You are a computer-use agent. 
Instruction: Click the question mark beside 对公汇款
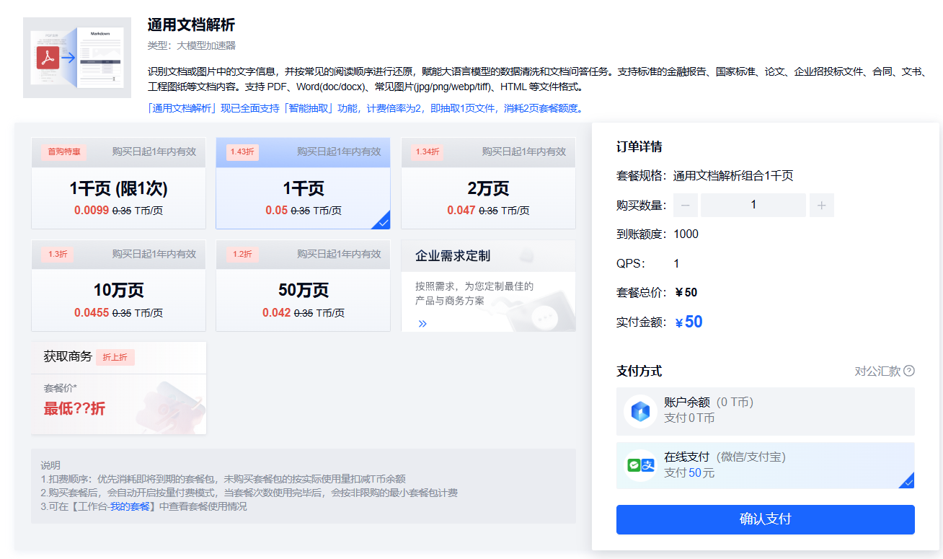[x=909, y=371]
